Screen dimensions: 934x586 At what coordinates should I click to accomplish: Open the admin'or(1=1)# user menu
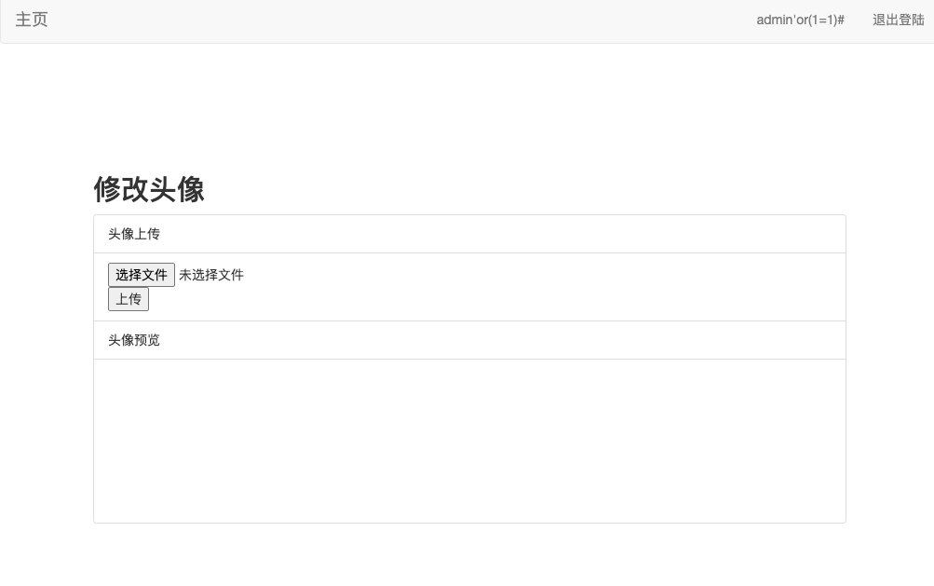[800, 20]
